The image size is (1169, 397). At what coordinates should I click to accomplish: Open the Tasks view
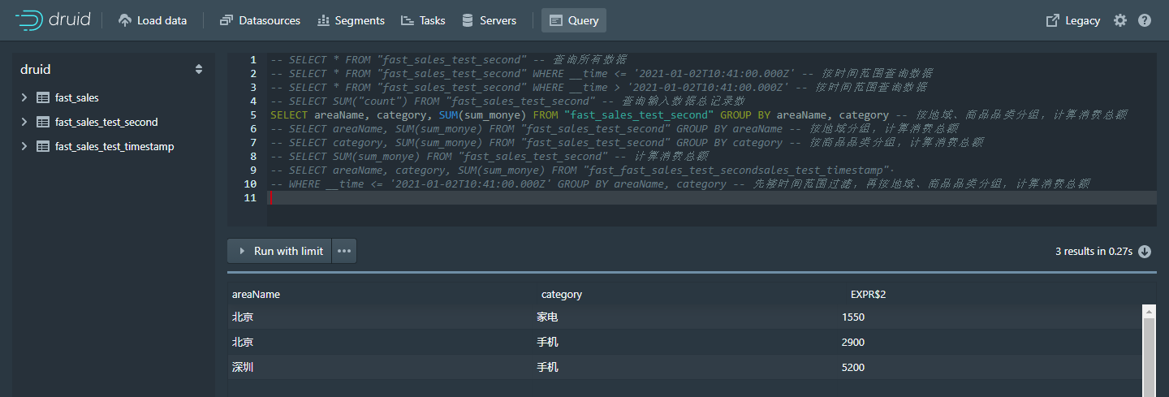point(423,20)
